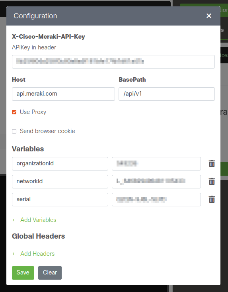This screenshot has width=228, height=292.
Task: Click the Use Proxy label text
Action: (33, 112)
